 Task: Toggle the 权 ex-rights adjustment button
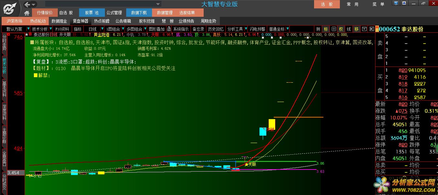341,29
